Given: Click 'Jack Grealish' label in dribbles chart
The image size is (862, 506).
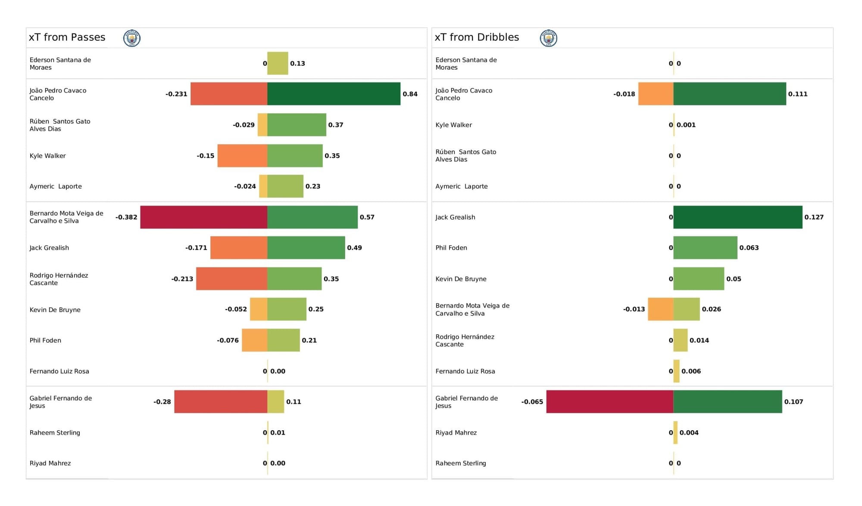Looking at the screenshot, I should pos(455,217).
